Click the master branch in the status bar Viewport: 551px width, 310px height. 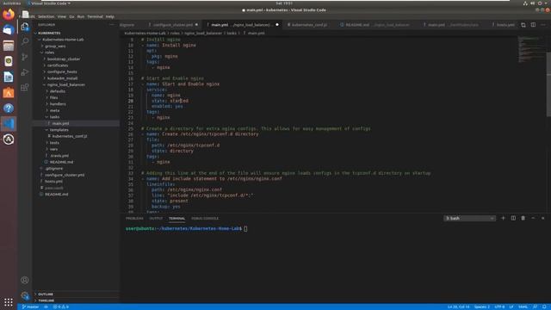pos(31,307)
